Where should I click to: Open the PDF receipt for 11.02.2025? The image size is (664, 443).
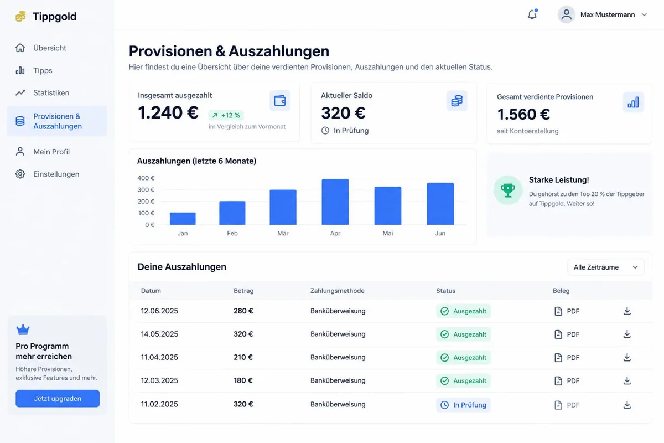567,405
